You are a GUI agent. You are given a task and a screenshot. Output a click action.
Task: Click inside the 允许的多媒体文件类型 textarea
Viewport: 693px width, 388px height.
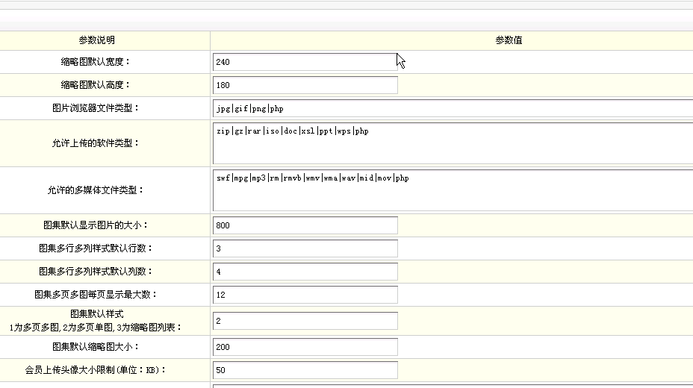point(453,190)
